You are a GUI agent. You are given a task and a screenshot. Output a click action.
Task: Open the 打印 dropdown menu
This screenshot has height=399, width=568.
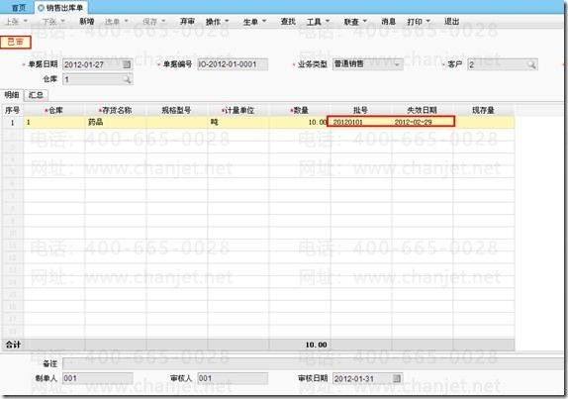[x=419, y=22]
